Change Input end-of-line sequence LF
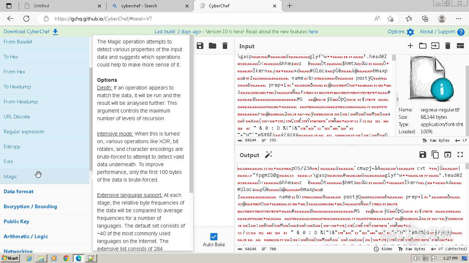 (461, 140)
